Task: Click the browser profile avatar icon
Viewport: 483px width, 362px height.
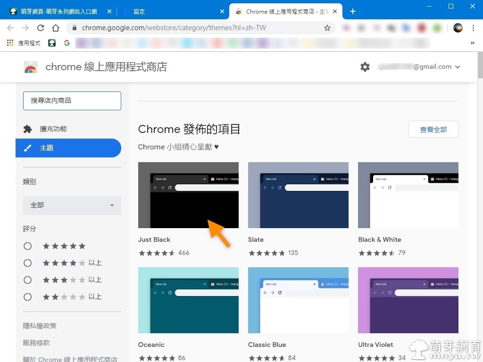Action: click(x=457, y=28)
